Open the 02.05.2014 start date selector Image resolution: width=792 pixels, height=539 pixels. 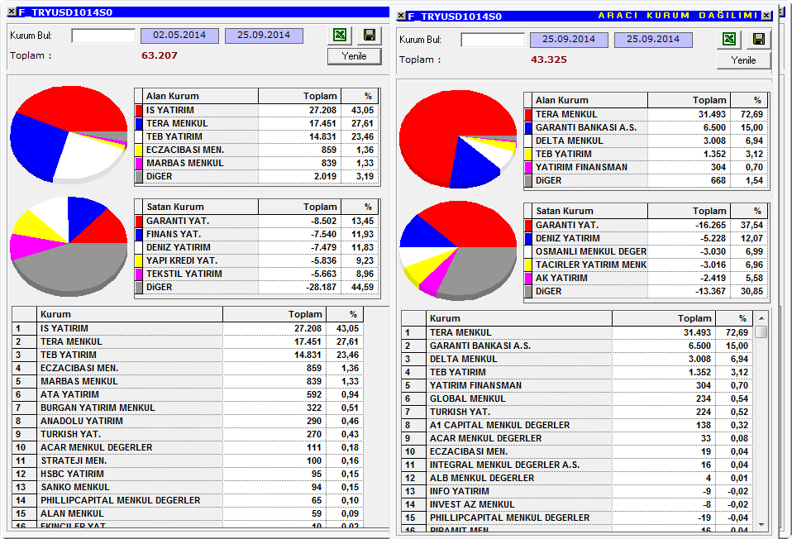pos(179,36)
